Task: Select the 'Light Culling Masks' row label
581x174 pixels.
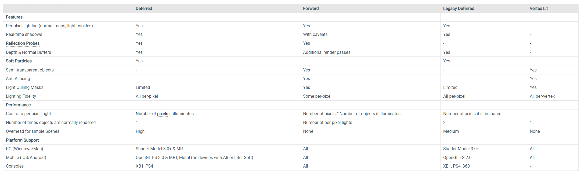Action: click(x=24, y=88)
